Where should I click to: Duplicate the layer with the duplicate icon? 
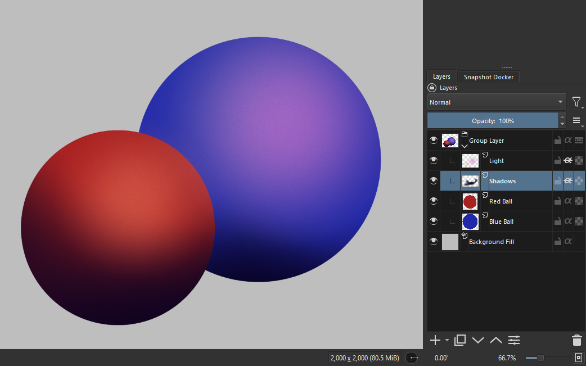click(x=460, y=340)
